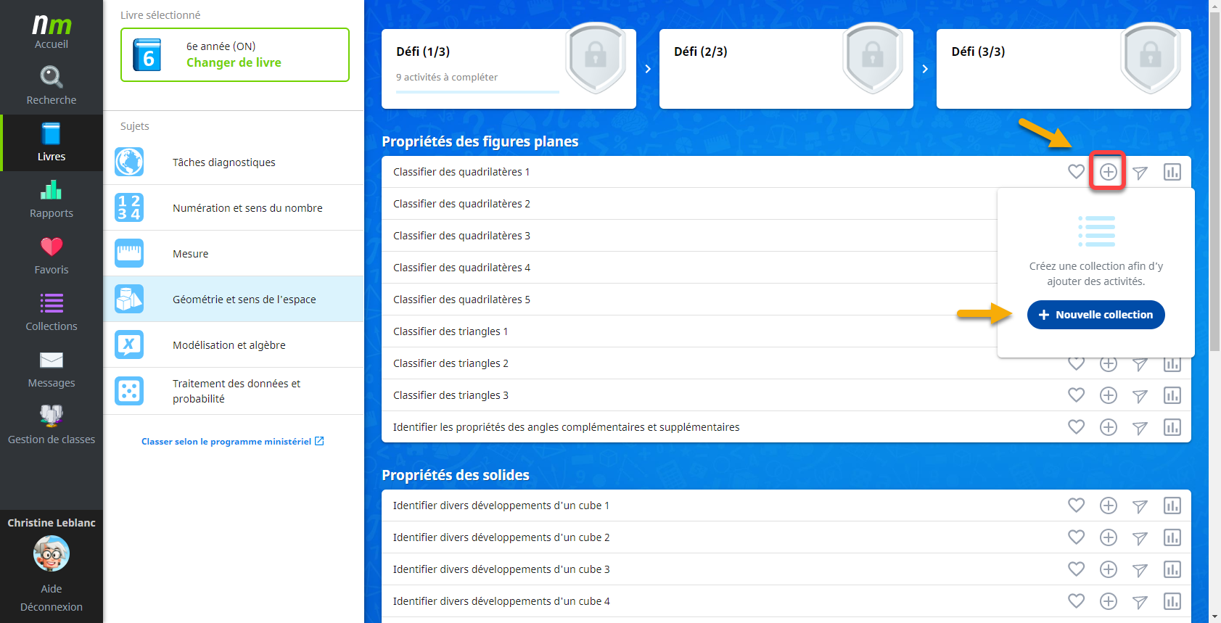Viewport: 1221px width, 623px height.
Task: Open Collections in the sidebar
Action: coord(52,312)
